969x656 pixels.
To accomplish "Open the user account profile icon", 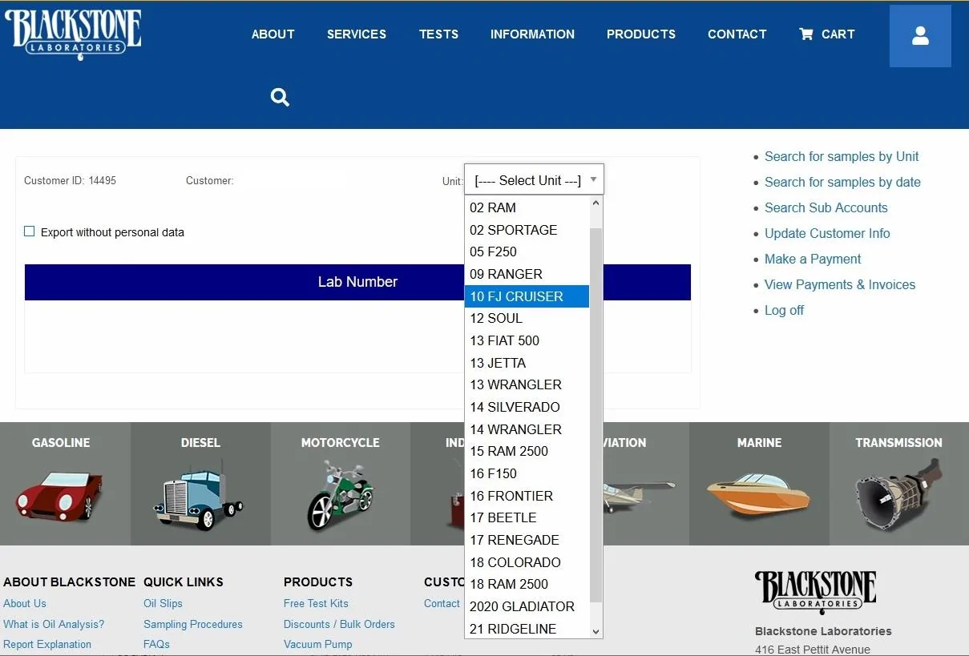I will [x=920, y=35].
